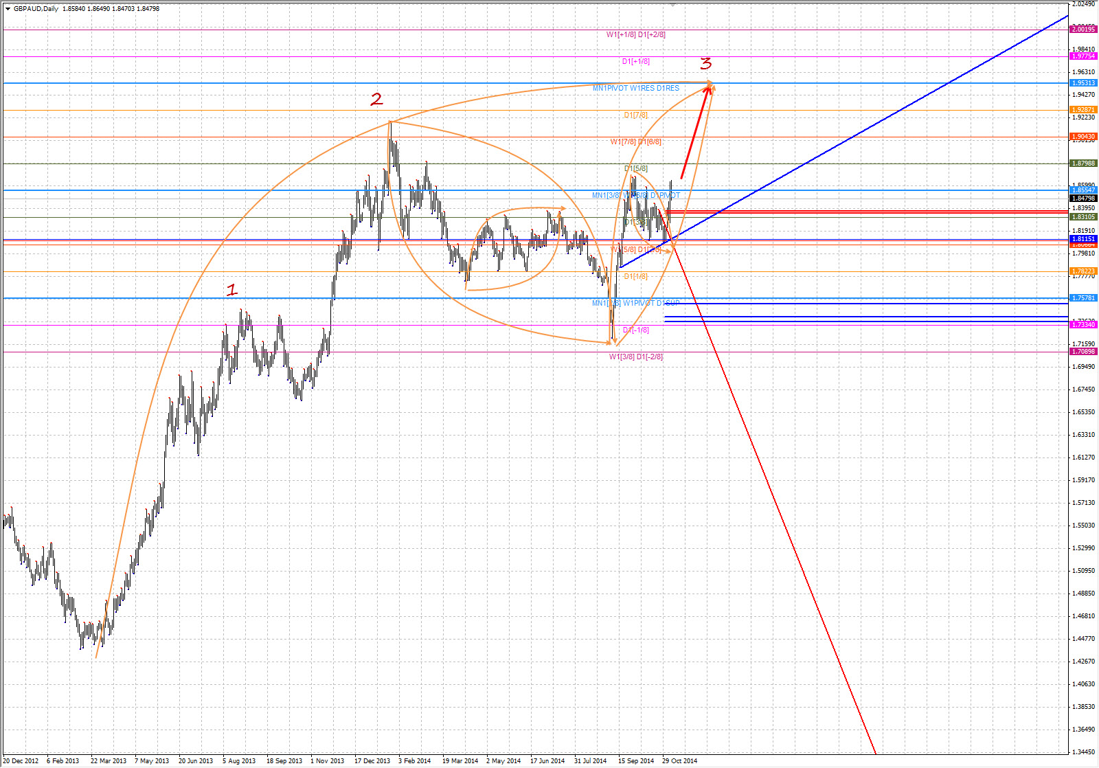1099x768 pixels.
Task: Open the dropdown arrow beside GBPAUD,Daily
Action: click(x=8, y=9)
